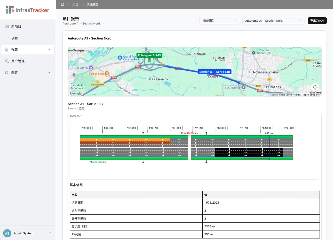Click the PK1+000 marker in the road diagram

click(176, 128)
